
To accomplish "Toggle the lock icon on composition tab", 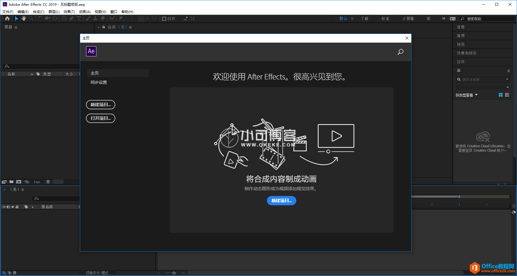I will 104,27.
